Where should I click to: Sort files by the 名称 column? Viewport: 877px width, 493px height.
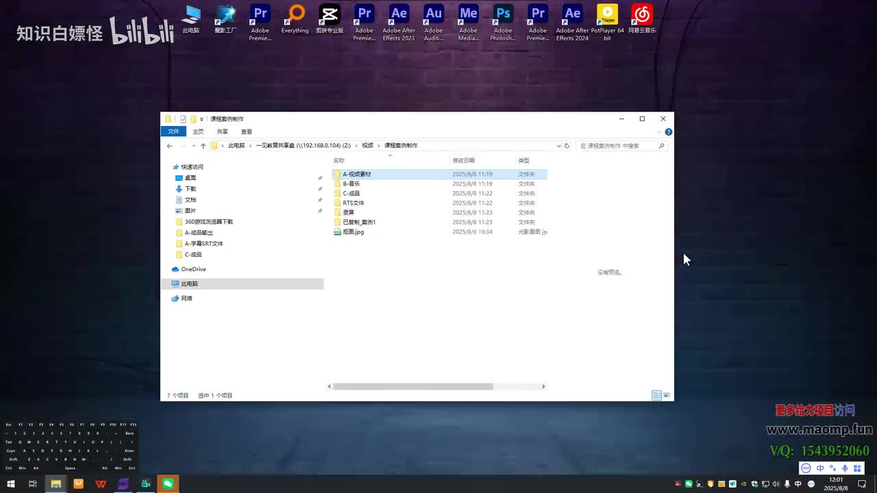coord(389,160)
